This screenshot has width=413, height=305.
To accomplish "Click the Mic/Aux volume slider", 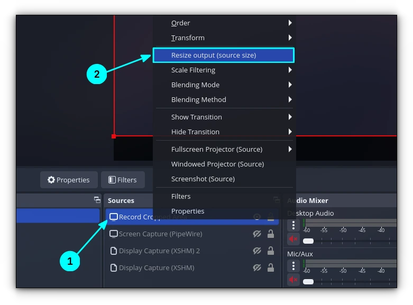I will coord(350,282).
